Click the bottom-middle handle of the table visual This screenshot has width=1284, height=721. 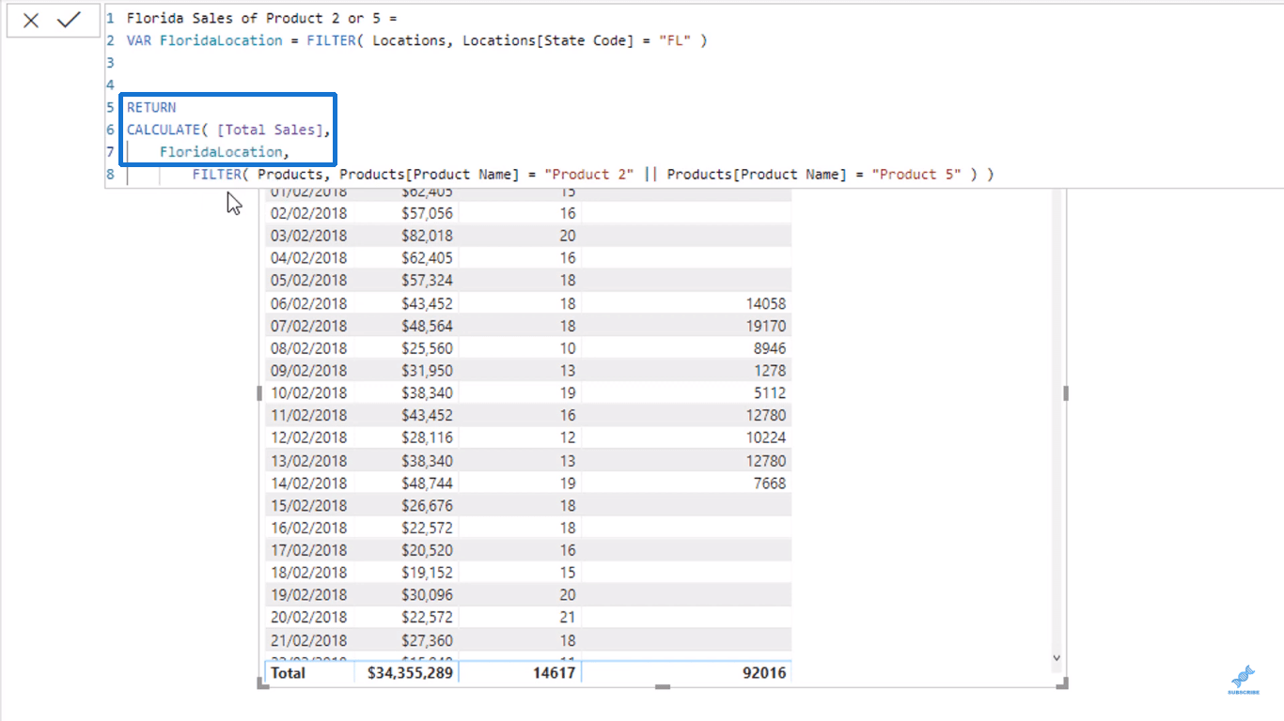(x=663, y=687)
